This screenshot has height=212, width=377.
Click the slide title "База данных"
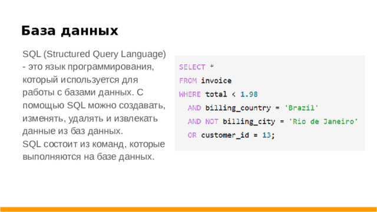(70, 31)
